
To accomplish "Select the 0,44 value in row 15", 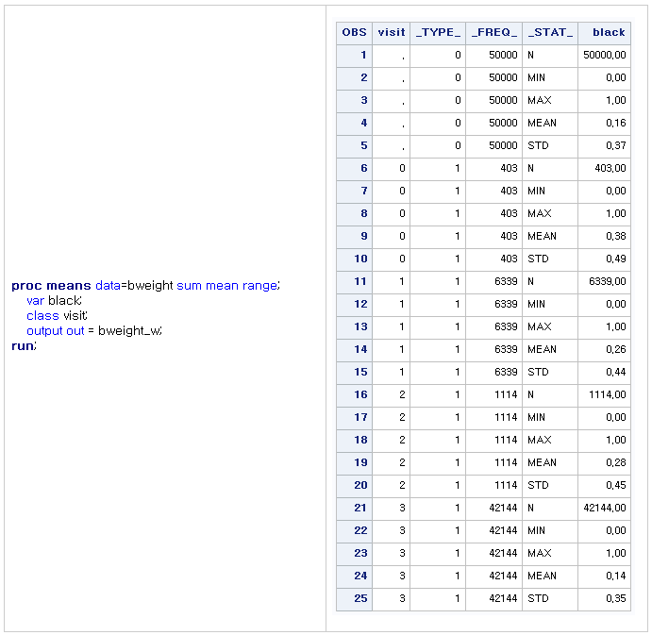I will pyautogui.click(x=616, y=372).
